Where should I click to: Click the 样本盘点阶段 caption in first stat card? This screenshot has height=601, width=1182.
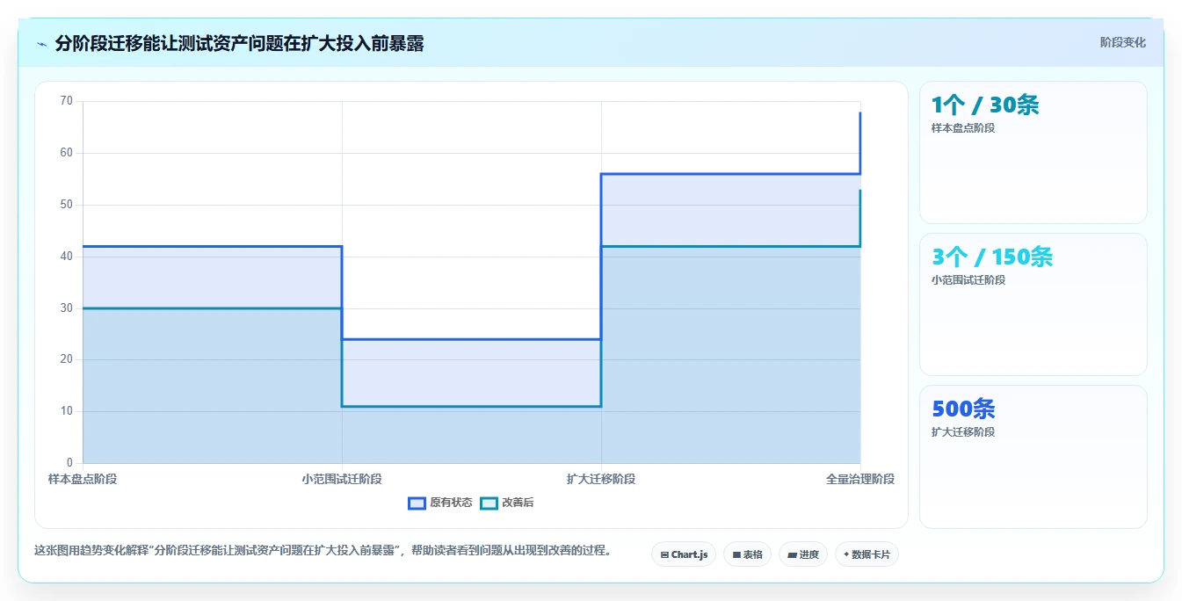[x=963, y=128]
